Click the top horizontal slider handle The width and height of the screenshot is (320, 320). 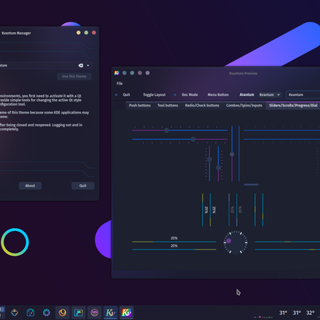point(166,130)
